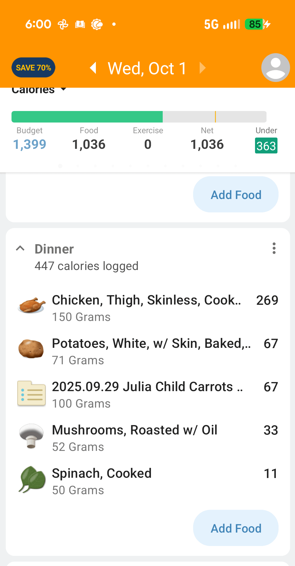Image resolution: width=295 pixels, height=566 pixels.
Task: Tap the spinach leaves icon
Action: [x=32, y=479]
